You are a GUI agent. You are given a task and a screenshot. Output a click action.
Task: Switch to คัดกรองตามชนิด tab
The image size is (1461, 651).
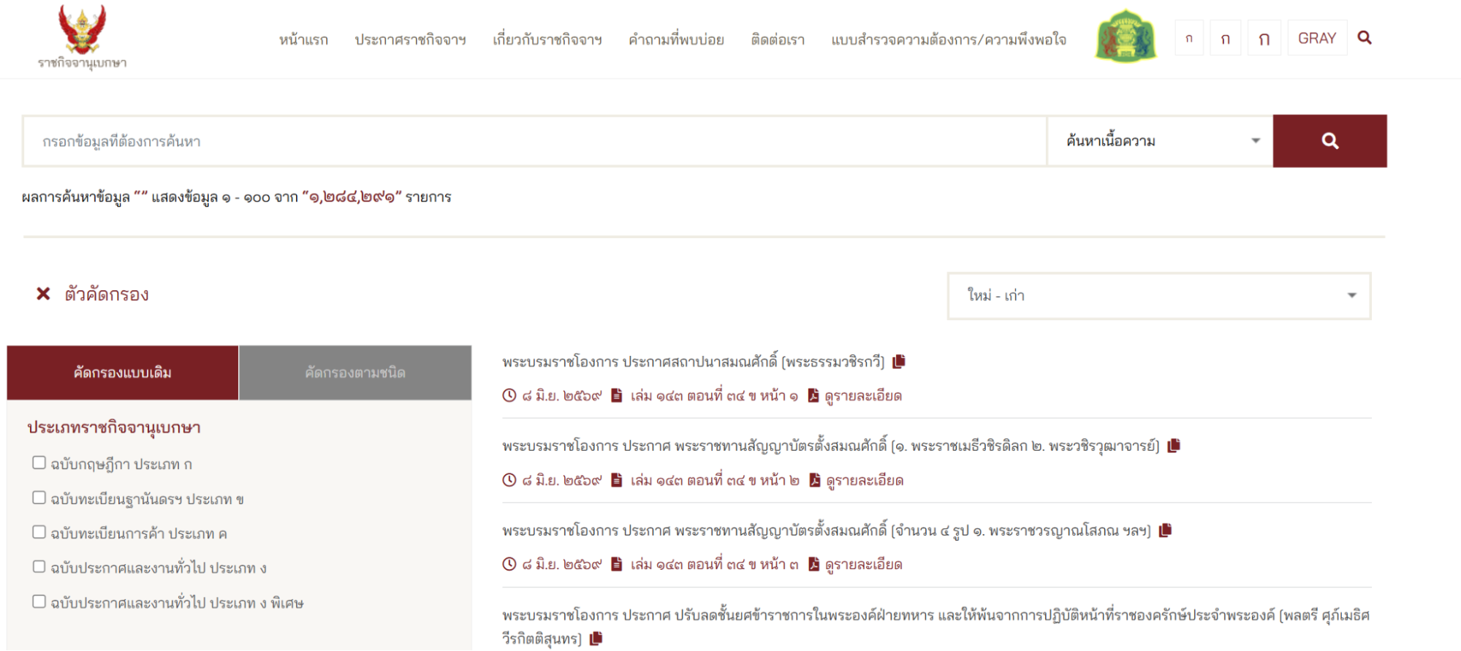[355, 373]
